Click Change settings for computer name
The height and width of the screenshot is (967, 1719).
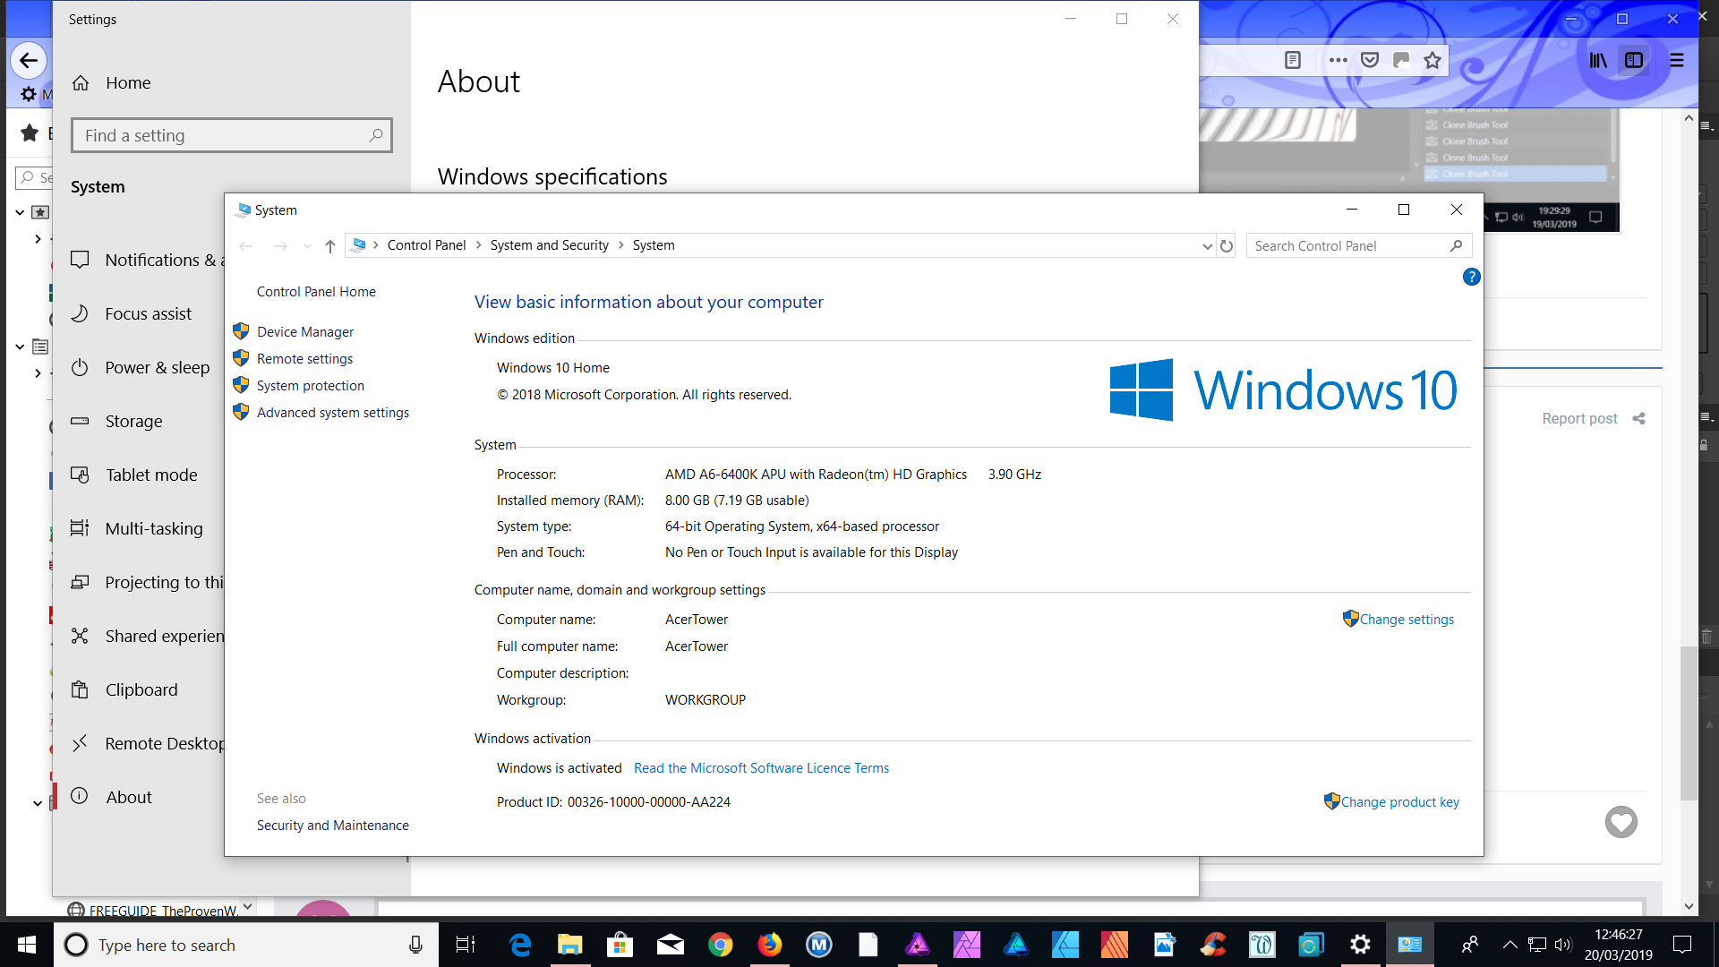[x=1407, y=620]
